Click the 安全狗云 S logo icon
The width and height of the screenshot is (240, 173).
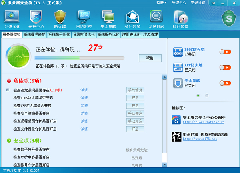[x=176, y=120]
